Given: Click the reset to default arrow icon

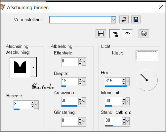Looking at the screenshot, I should [124, 19].
